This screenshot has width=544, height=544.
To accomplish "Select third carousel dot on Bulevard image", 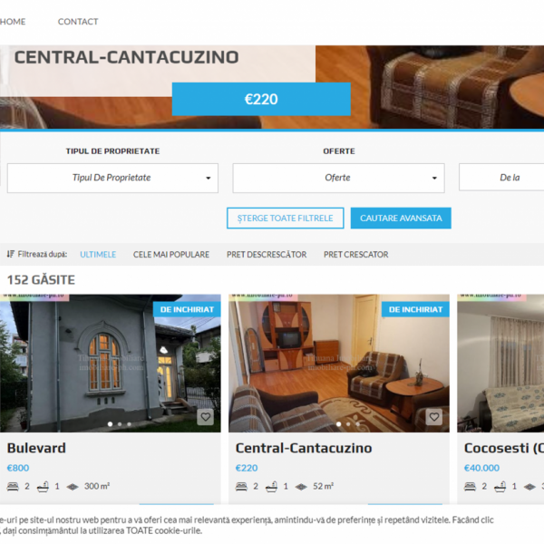I will click(x=129, y=424).
